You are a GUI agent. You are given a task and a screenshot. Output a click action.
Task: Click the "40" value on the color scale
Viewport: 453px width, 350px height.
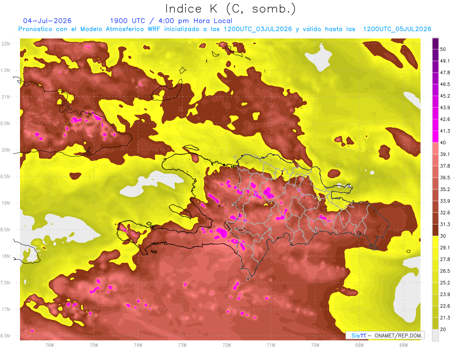click(443, 143)
